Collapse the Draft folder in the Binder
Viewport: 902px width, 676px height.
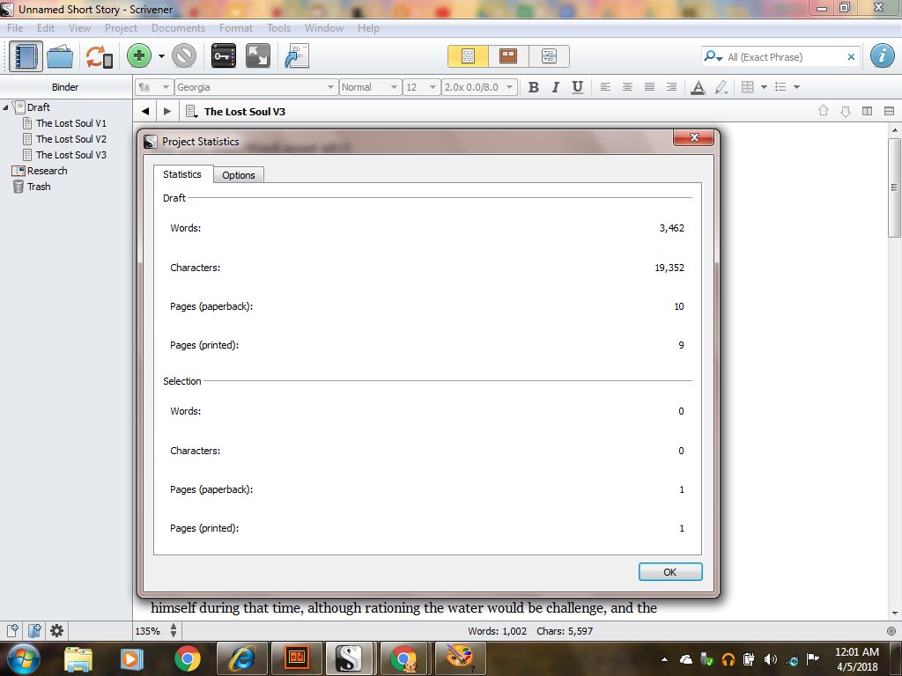tap(7, 107)
